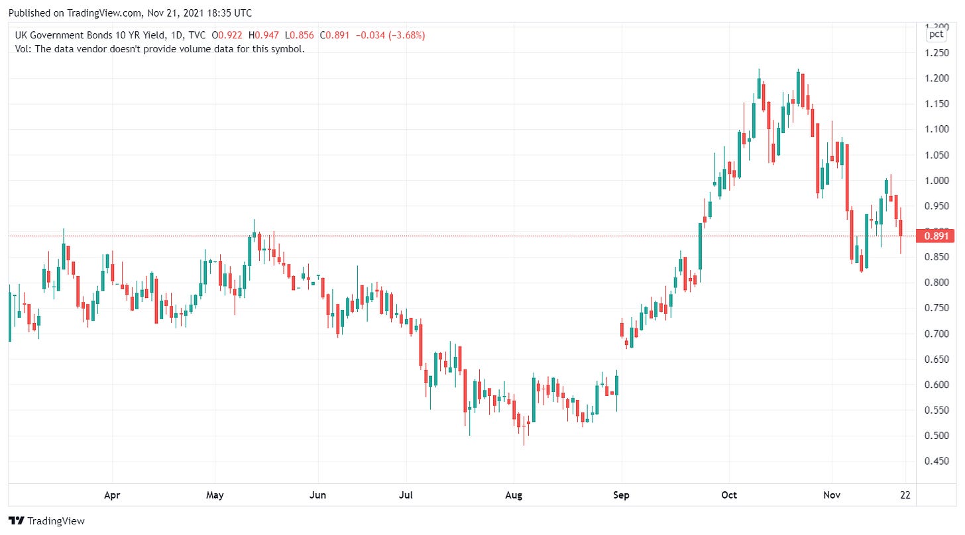
Task: Click the Vol data vendor message line
Action: point(160,49)
